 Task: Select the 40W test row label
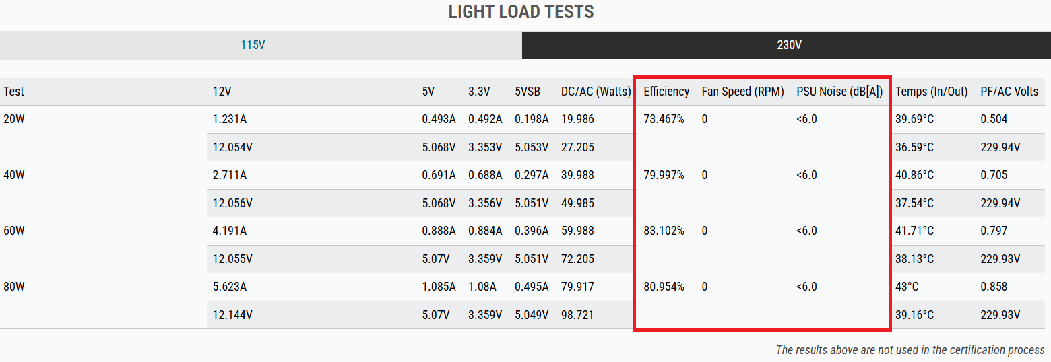[14, 175]
